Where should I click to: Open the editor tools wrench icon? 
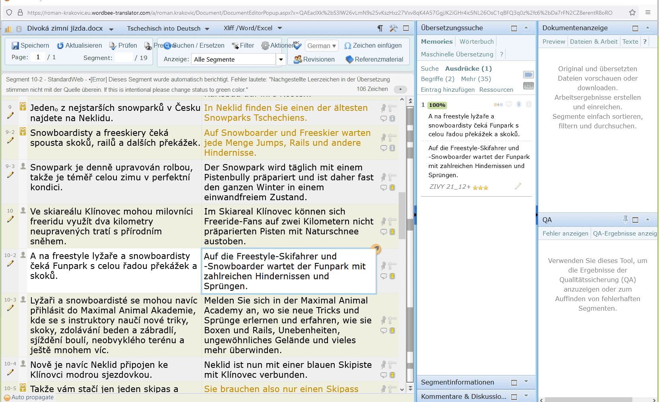(393, 28)
